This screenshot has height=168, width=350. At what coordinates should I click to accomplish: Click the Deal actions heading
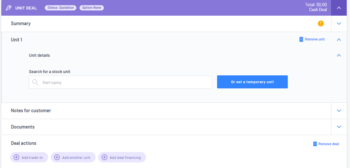pyautogui.click(x=24, y=143)
